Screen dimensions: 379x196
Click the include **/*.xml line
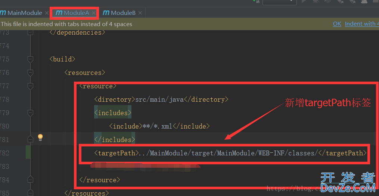159,126
